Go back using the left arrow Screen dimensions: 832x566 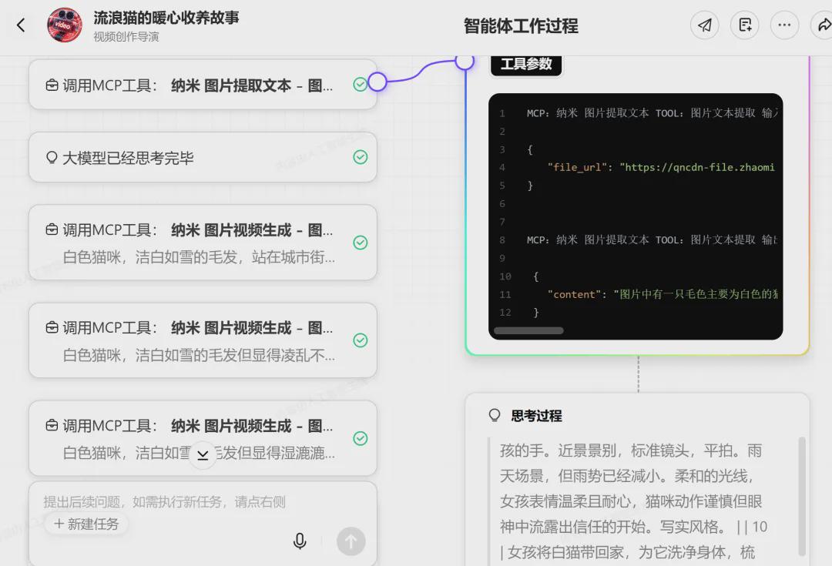tap(21, 25)
